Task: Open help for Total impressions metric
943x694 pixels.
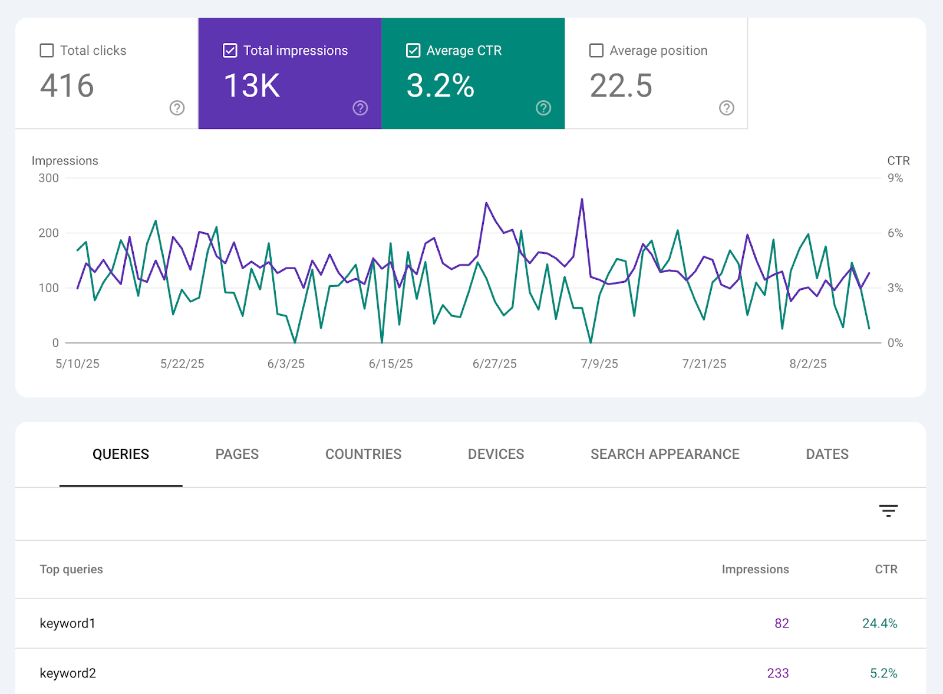Action: point(360,108)
